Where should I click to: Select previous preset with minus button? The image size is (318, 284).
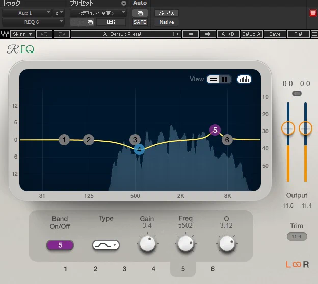click(74, 22)
